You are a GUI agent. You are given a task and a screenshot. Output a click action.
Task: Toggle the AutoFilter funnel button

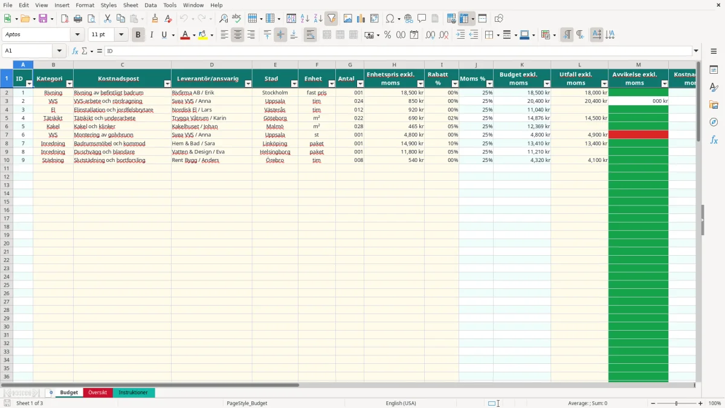coord(331,19)
